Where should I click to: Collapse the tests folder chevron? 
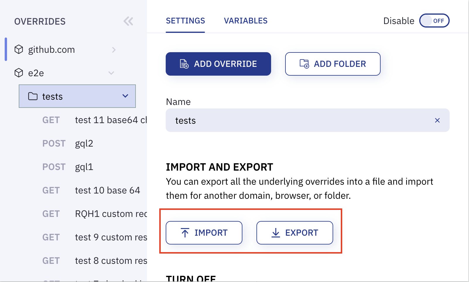[x=125, y=96]
